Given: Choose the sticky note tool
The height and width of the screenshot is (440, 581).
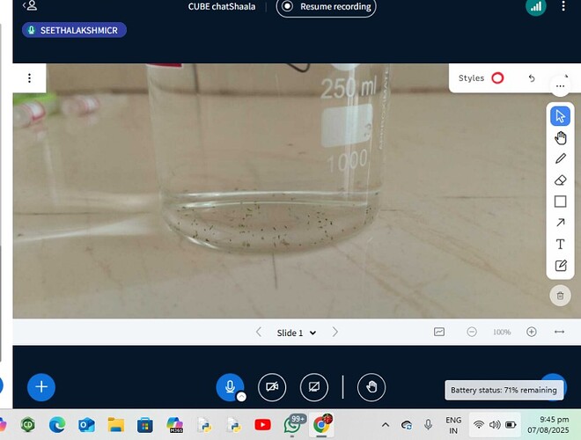Looking at the screenshot, I should coord(560,266).
